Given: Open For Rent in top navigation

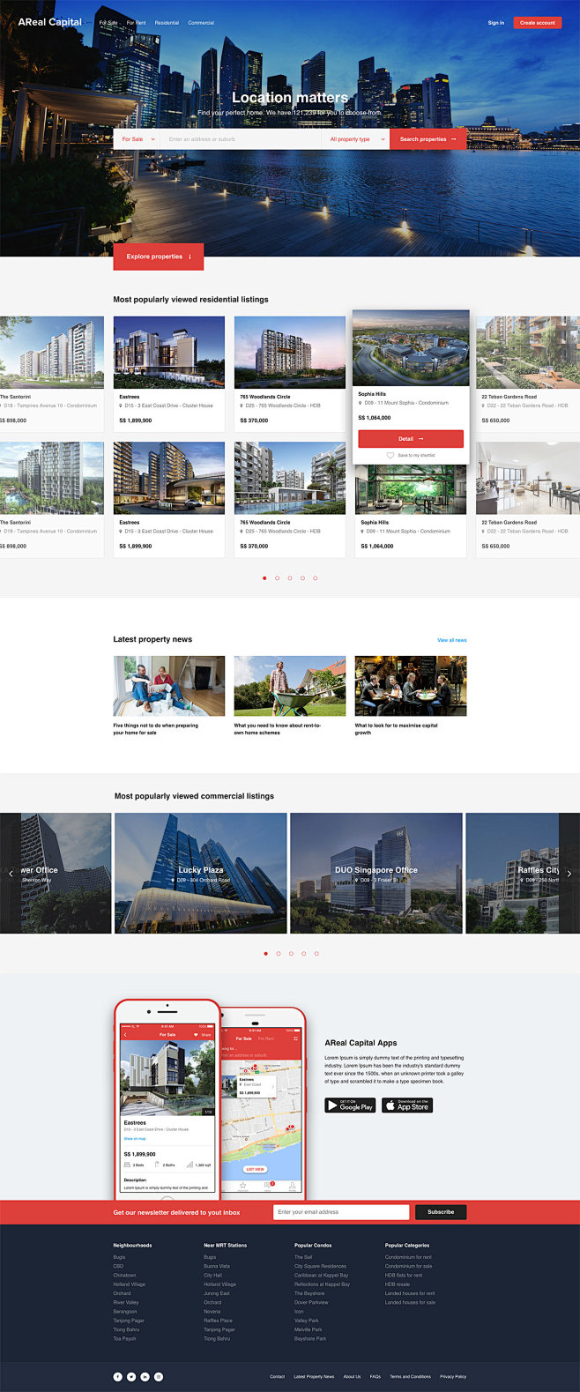Looking at the screenshot, I should coord(137,23).
